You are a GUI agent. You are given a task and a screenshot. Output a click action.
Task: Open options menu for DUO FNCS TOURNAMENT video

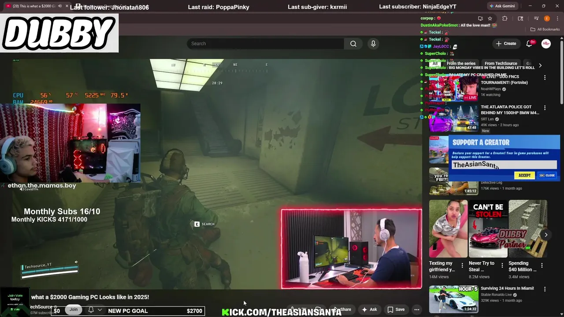tap(545, 77)
